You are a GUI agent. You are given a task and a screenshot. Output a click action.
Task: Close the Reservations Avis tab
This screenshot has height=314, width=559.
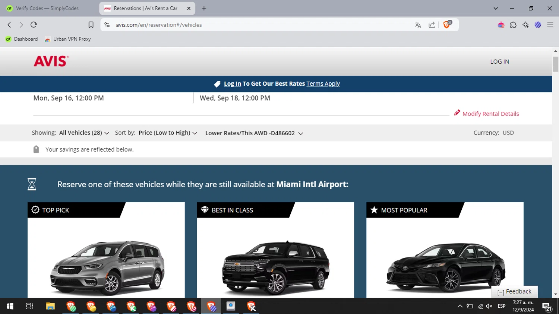pyautogui.click(x=189, y=8)
